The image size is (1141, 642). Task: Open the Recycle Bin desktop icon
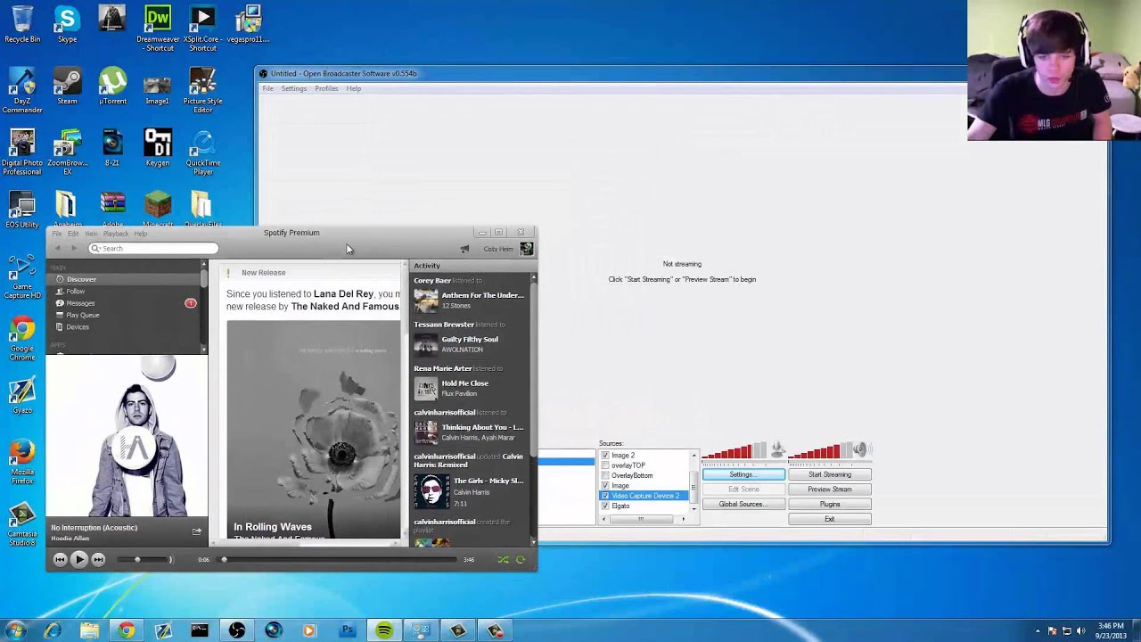point(22,24)
